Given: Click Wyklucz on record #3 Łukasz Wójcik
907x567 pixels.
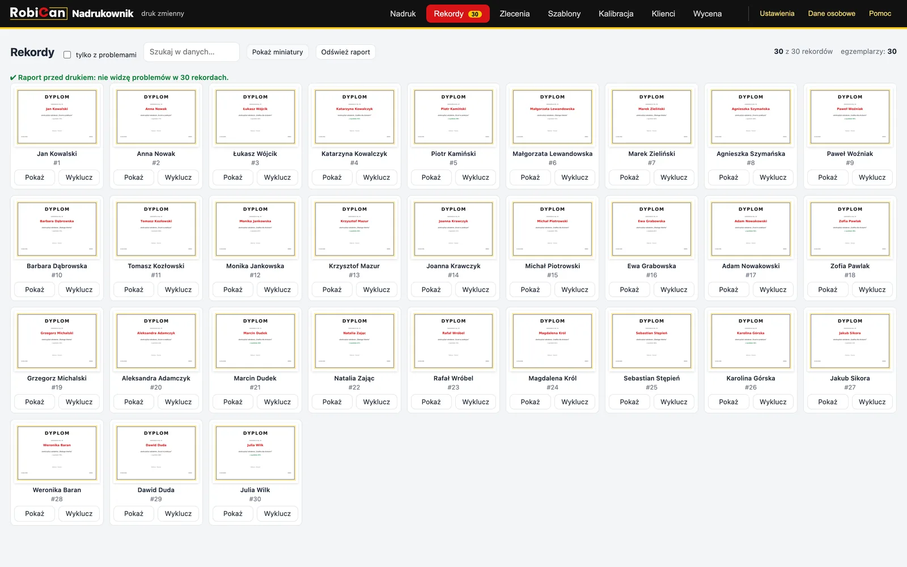Looking at the screenshot, I should click(x=277, y=177).
